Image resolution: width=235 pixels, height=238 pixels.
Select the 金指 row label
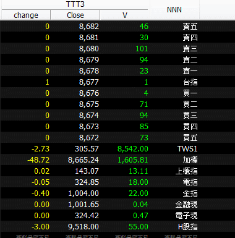(x=190, y=193)
